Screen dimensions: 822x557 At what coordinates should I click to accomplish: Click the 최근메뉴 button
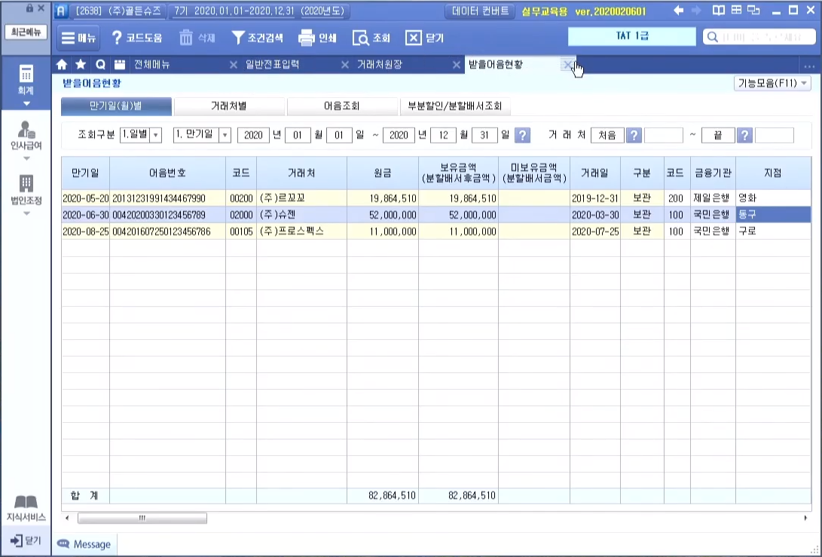26,32
